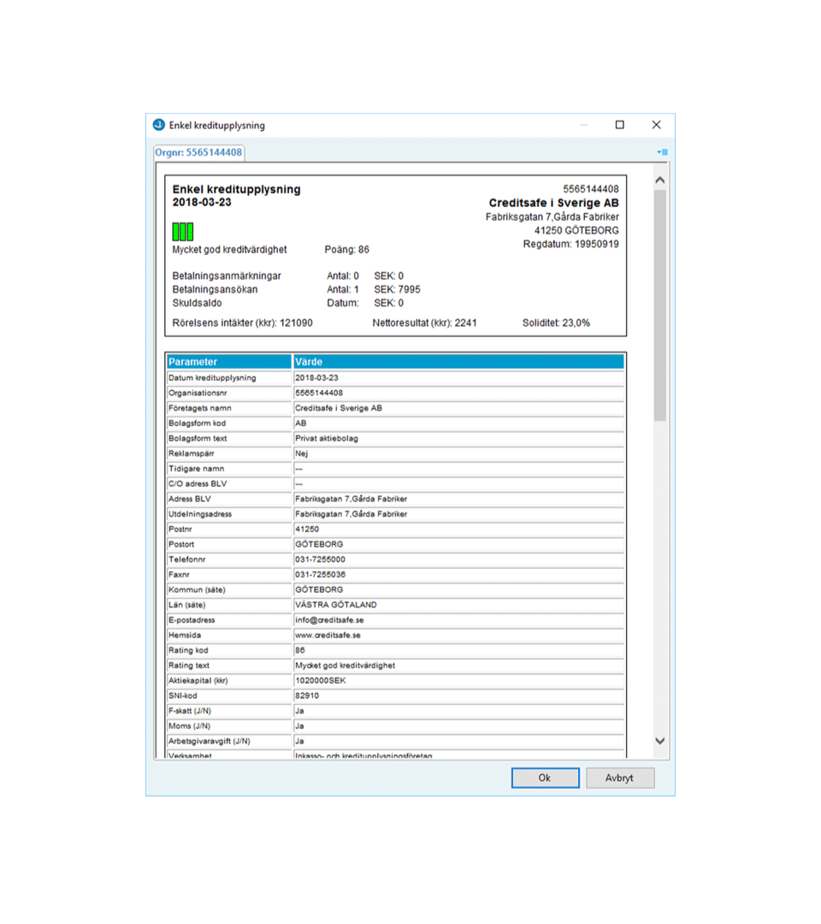Click the Ok button
This screenshot has width=821, height=924.
click(545, 778)
